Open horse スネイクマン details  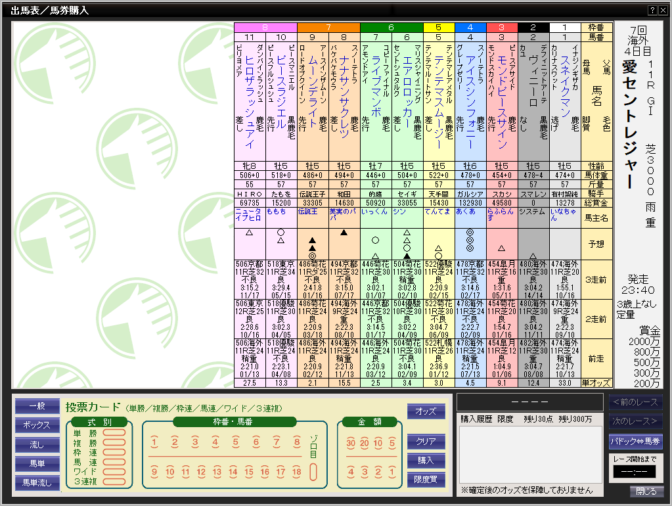coord(565,86)
